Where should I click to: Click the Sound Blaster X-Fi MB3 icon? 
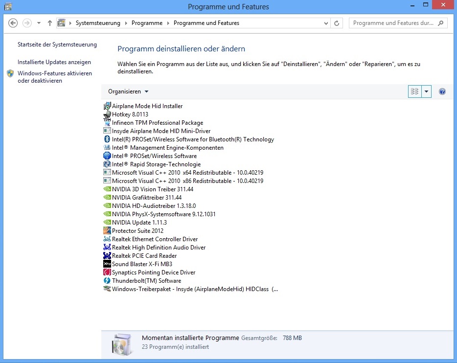tap(107, 264)
